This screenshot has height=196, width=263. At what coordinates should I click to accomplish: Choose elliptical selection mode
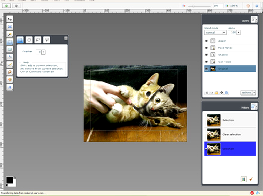point(29,40)
